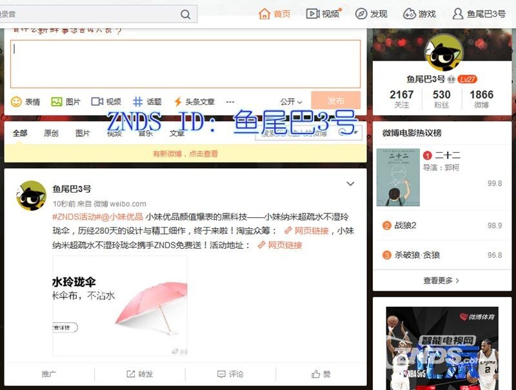
Task: Switch to the 视频 tab in top navigation
Action: click(x=321, y=13)
